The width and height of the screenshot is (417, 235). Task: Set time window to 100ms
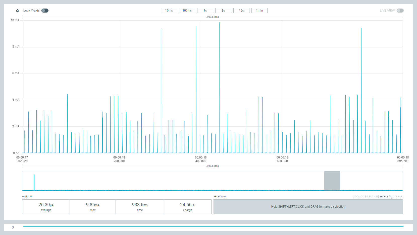click(x=187, y=11)
